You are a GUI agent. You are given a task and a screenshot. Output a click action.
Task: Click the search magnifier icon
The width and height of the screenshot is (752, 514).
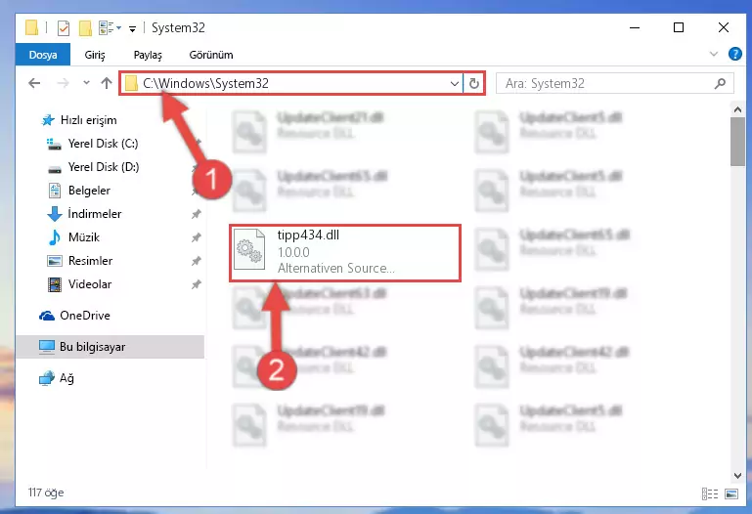(x=720, y=84)
